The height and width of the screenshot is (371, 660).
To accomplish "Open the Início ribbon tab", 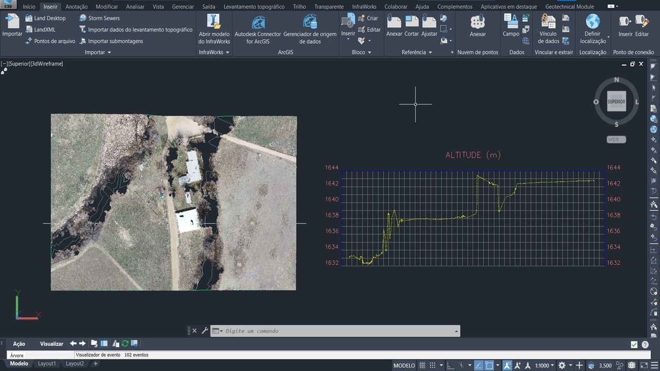I will tap(29, 7).
